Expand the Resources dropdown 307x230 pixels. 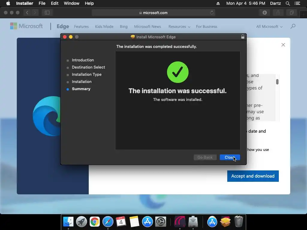click(x=179, y=27)
